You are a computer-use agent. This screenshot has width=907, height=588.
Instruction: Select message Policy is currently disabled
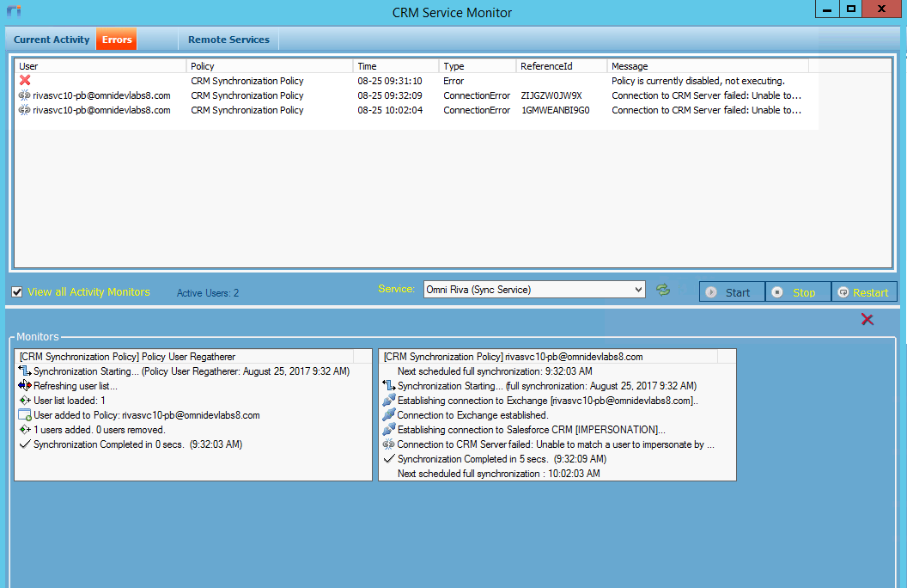[698, 81]
